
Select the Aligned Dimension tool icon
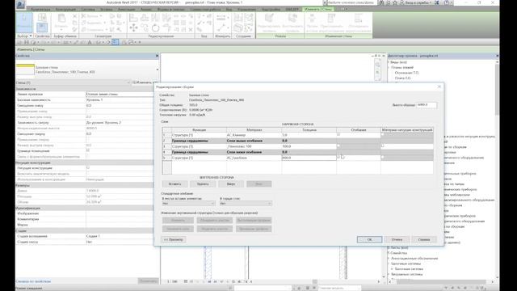click(x=221, y=28)
